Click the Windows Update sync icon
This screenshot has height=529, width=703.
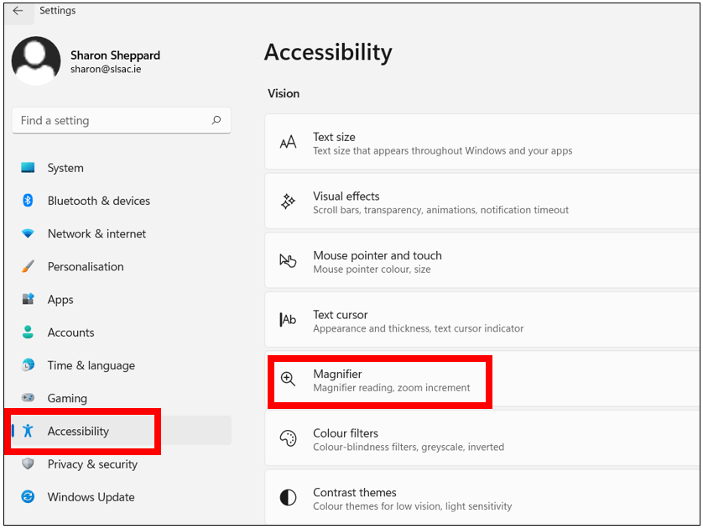tap(28, 497)
